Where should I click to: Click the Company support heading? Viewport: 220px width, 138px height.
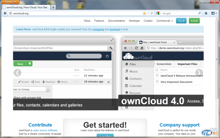pyautogui.click(x=180, y=125)
